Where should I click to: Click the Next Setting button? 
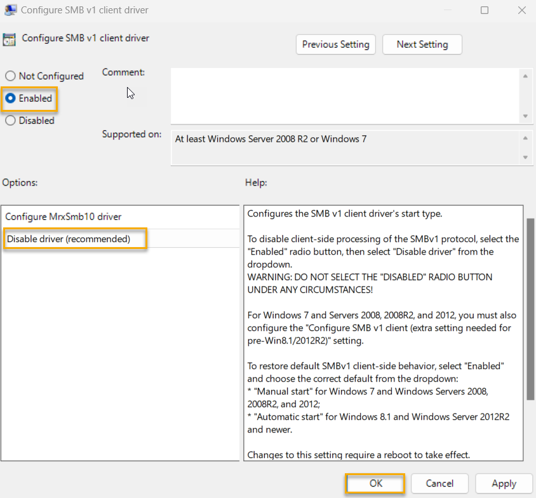[422, 44]
